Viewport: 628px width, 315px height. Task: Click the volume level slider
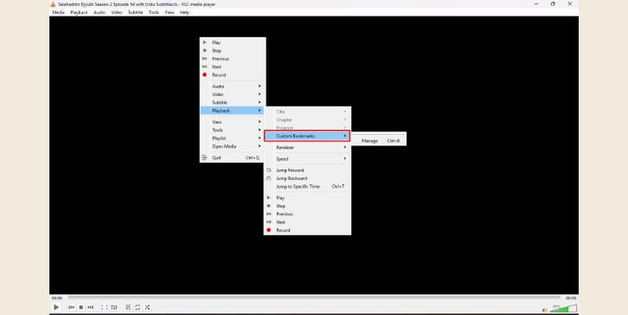(x=563, y=309)
